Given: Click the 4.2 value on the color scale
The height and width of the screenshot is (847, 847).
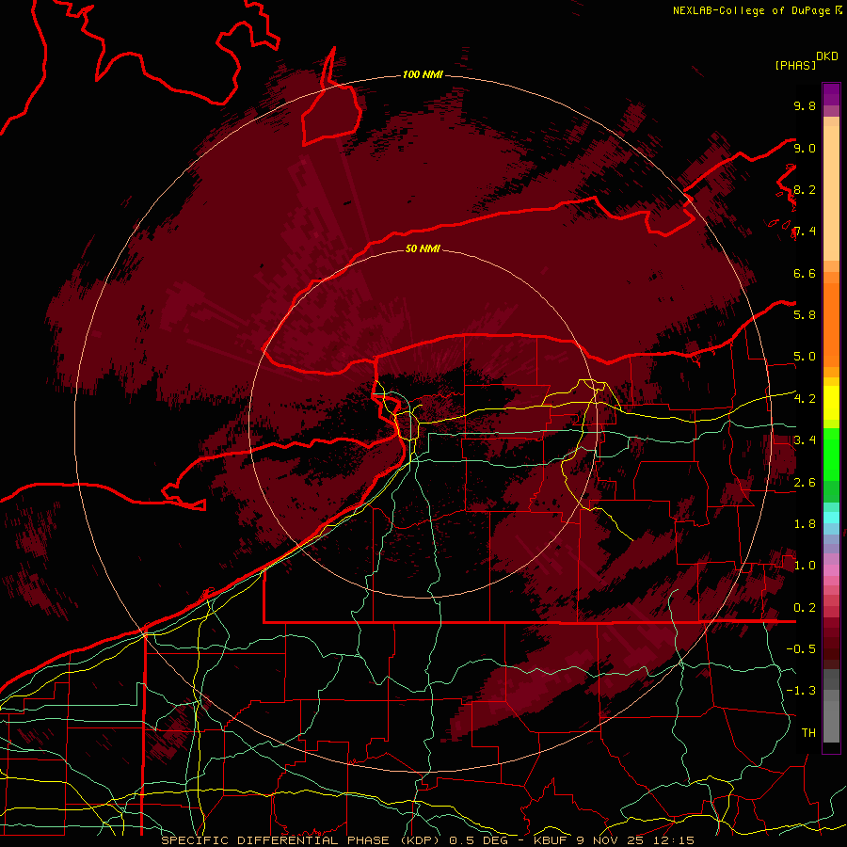Looking at the screenshot, I should point(805,398).
